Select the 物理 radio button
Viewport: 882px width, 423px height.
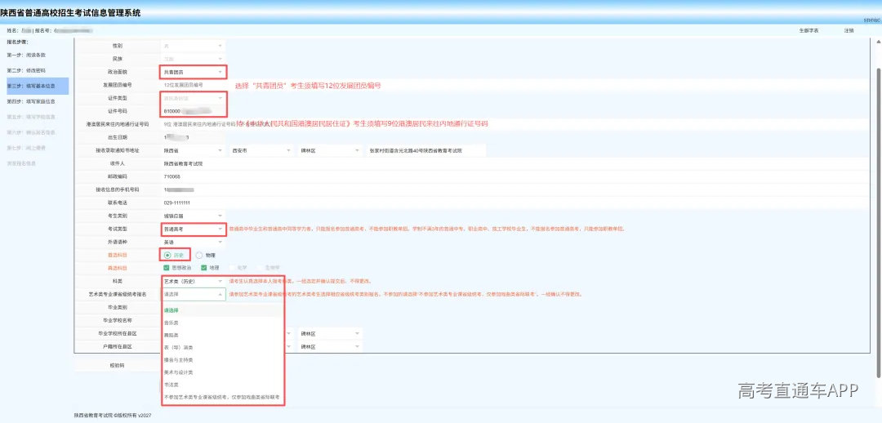[x=199, y=255]
